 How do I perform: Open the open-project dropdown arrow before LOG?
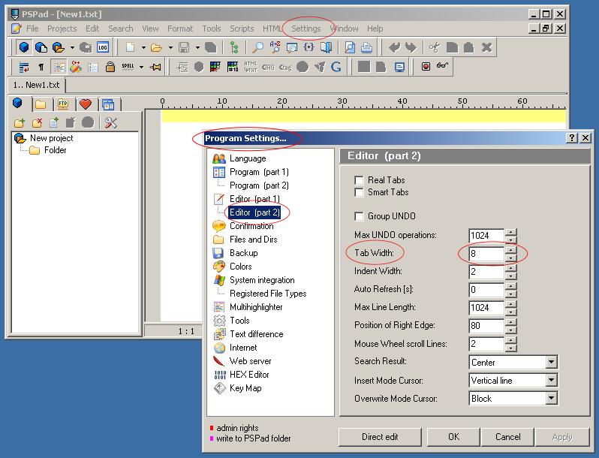pos(72,48)
